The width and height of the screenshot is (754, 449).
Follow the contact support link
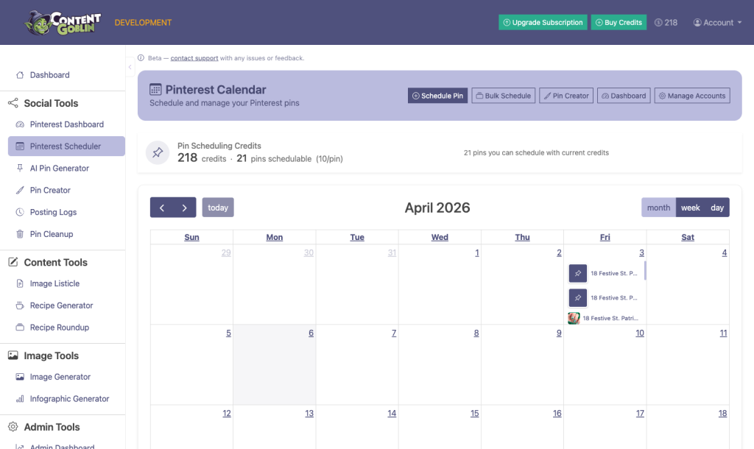(x=194, y=58)
